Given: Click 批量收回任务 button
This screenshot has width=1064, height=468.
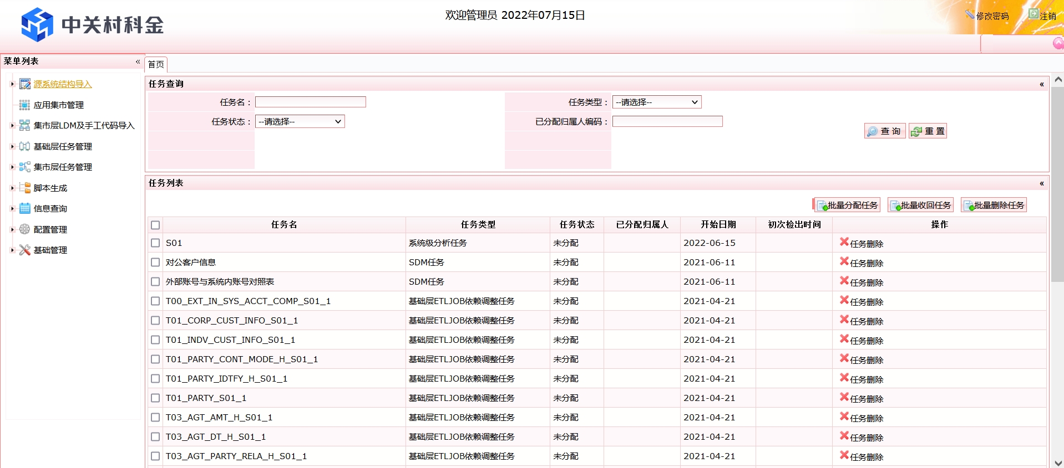Looking at the screenshot, I should (920, 205).
